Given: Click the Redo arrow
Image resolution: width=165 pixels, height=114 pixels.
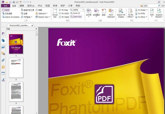Looking at the screenshot, I should [28, 2].
